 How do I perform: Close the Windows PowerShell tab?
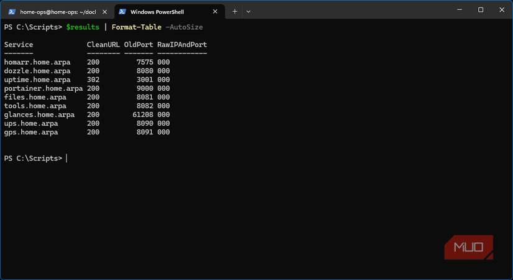[215, 12]
